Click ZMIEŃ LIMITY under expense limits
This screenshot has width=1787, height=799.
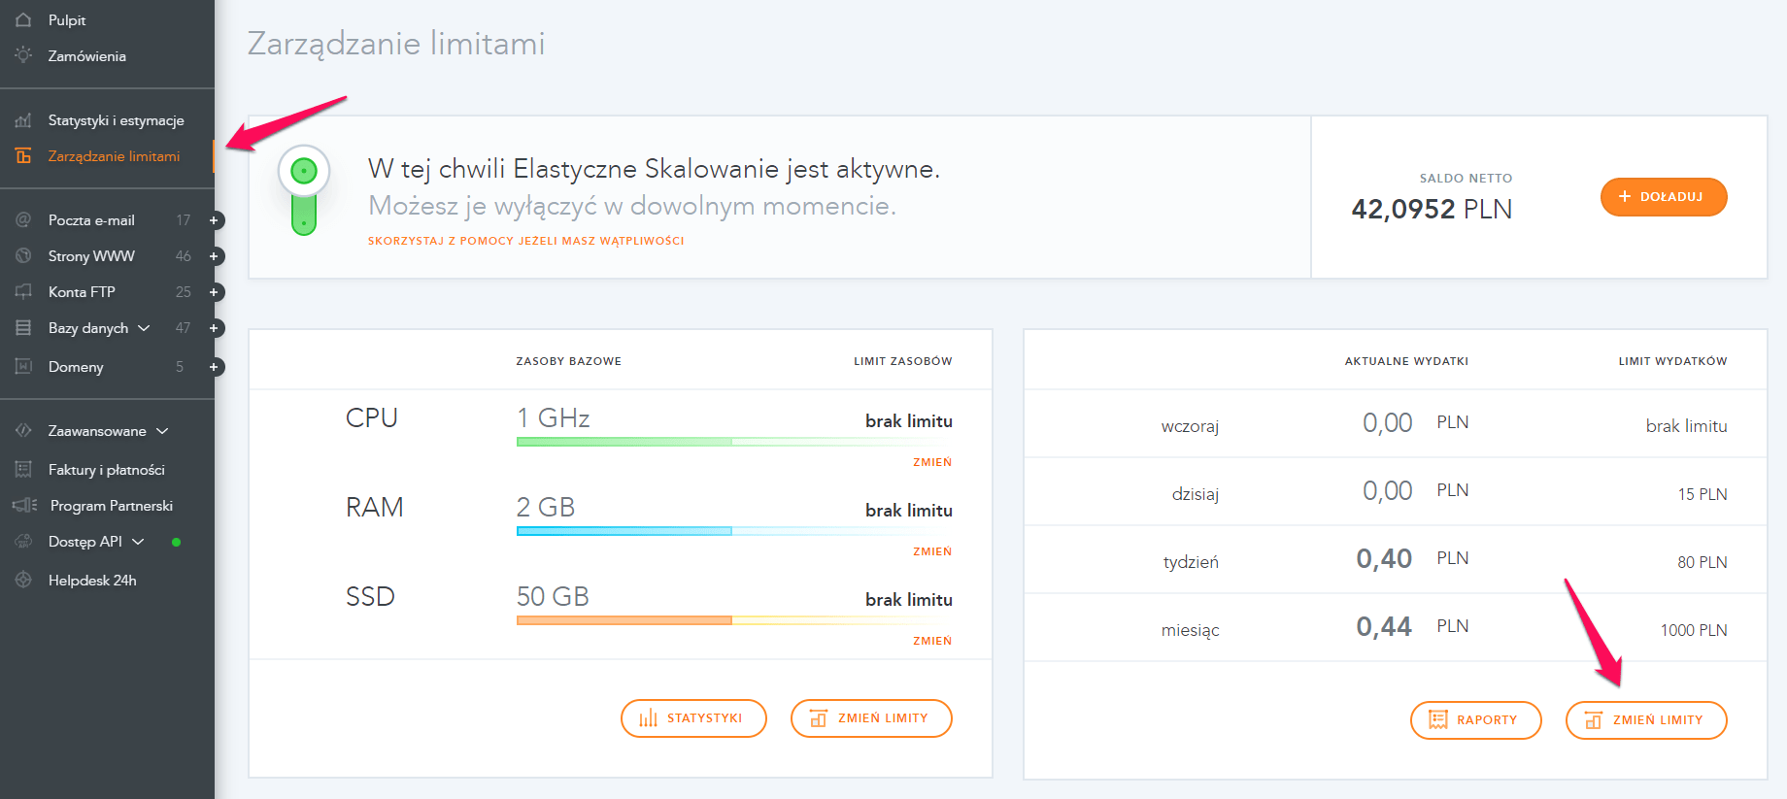pos(1646,720)
